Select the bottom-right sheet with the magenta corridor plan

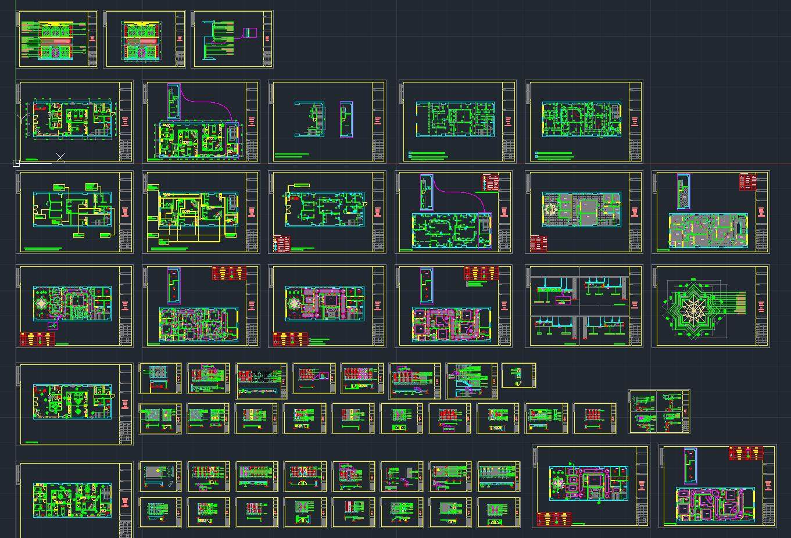[x=717, y=486]
